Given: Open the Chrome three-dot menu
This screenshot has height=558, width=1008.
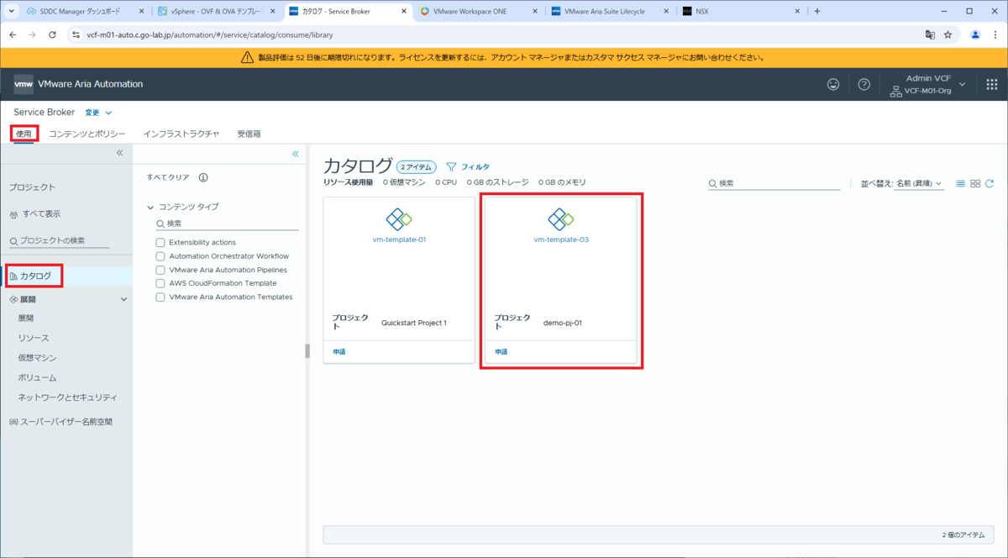Looking at the screenshot, I should click(x=995, y=35).
